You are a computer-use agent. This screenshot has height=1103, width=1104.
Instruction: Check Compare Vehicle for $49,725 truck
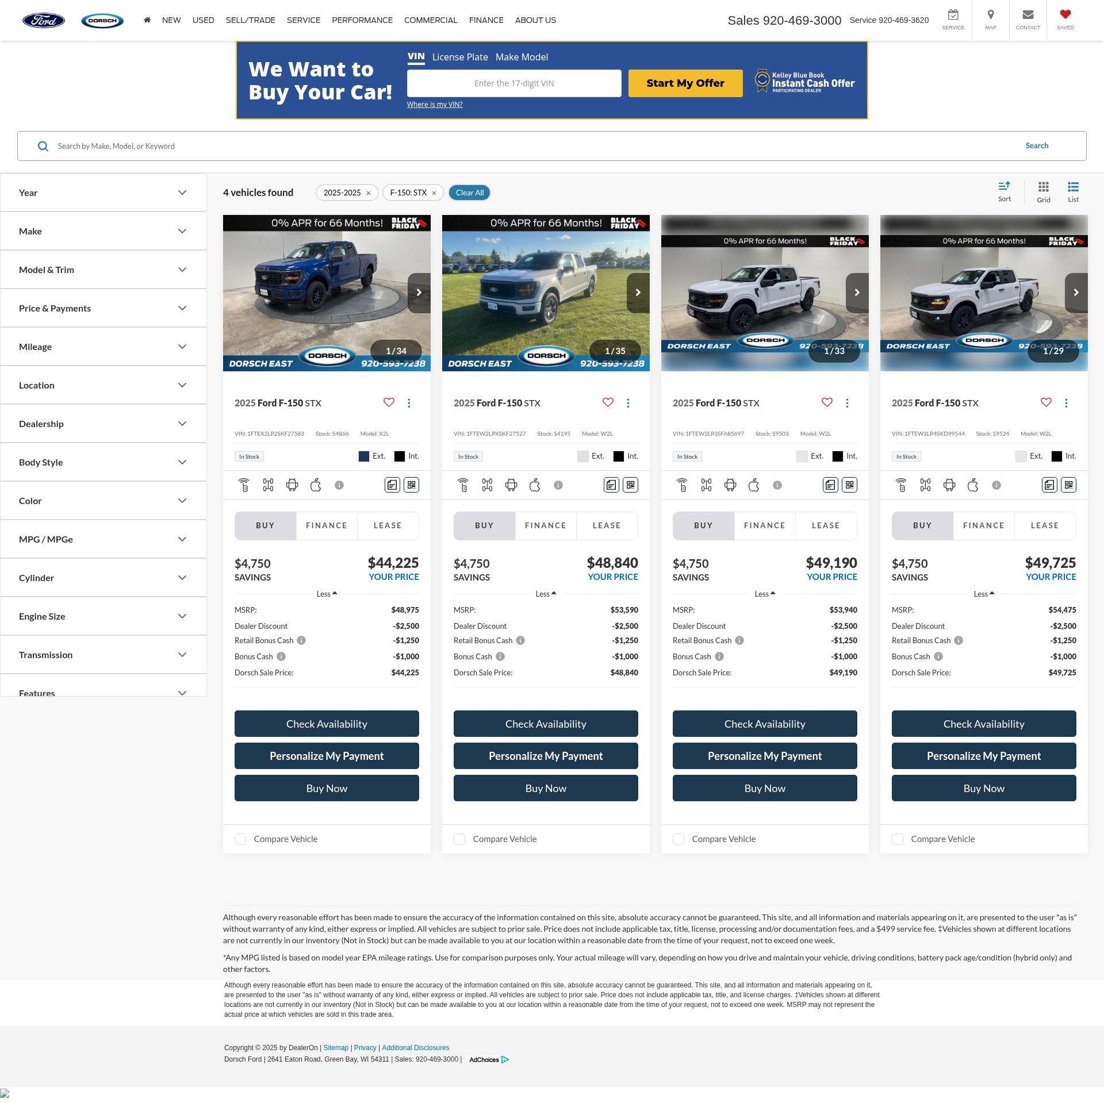pyautogui.click(x=898, y=839)
